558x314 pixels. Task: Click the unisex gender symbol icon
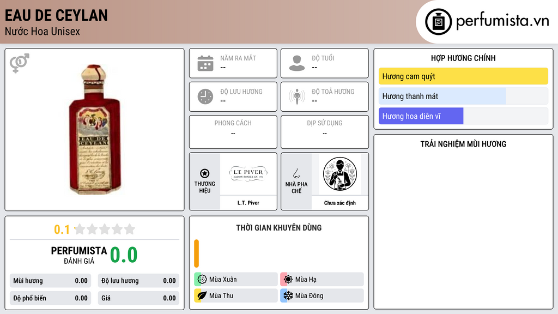pyautogui.click(x=20, y=63)
